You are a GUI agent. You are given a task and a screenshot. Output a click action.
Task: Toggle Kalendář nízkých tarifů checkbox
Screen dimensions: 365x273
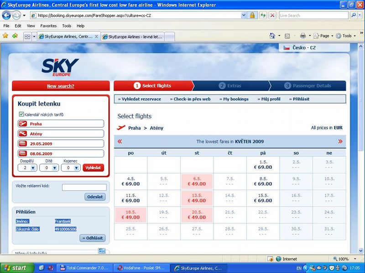click(x=21, y=114)
